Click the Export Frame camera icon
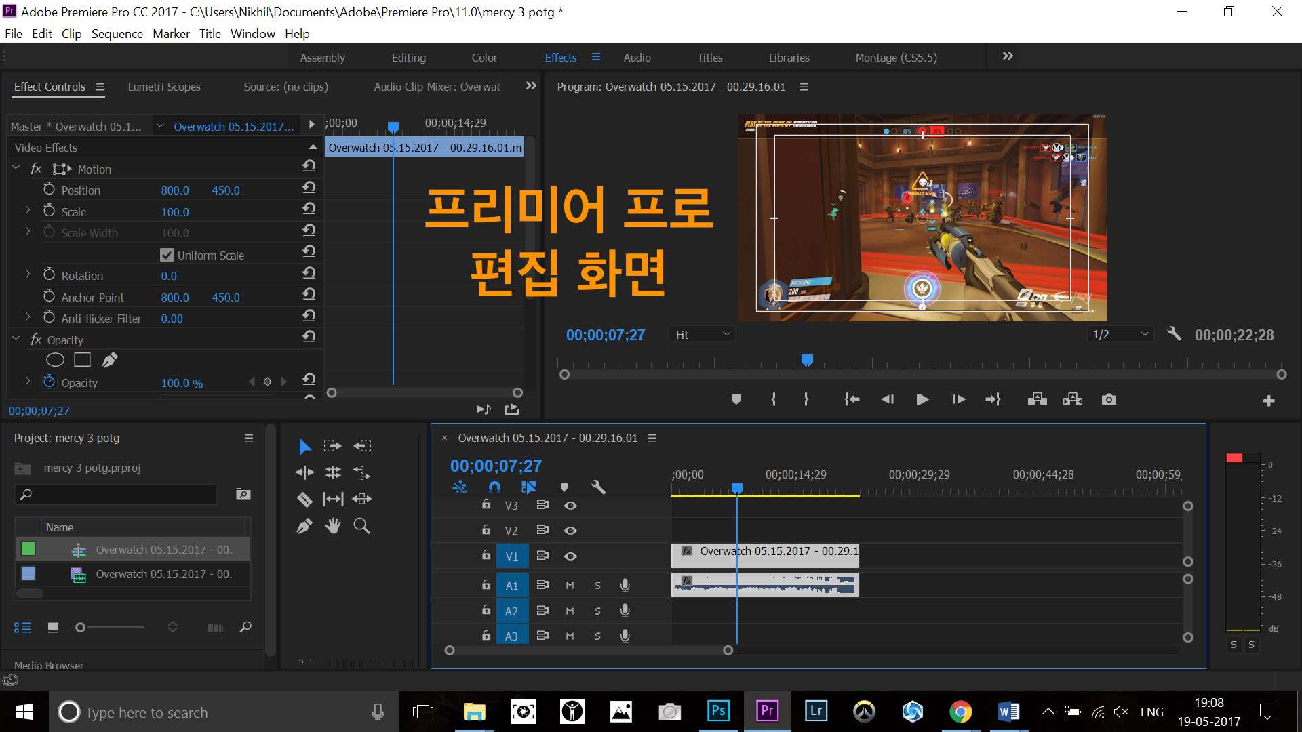Screen dimensions: 1302x732 1109,399
